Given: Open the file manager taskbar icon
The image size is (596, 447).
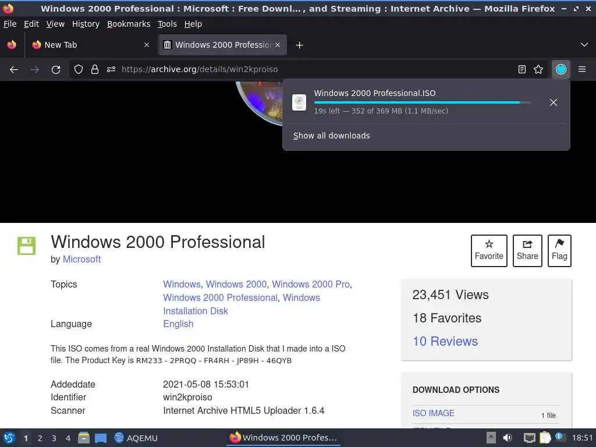Looking at the screenshot, I should click(84, 438).
